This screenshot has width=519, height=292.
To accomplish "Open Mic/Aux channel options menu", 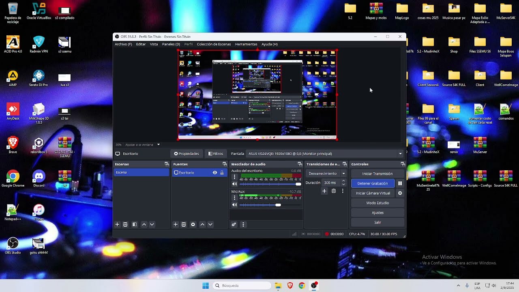I will 234,198.
